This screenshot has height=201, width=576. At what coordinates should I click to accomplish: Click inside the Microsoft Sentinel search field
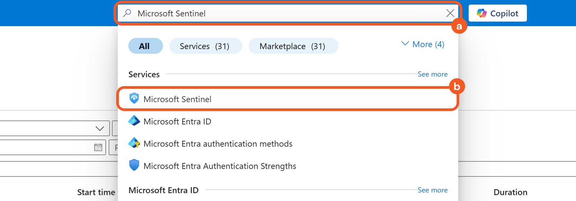pyautogui.click(x=288, y=13)
